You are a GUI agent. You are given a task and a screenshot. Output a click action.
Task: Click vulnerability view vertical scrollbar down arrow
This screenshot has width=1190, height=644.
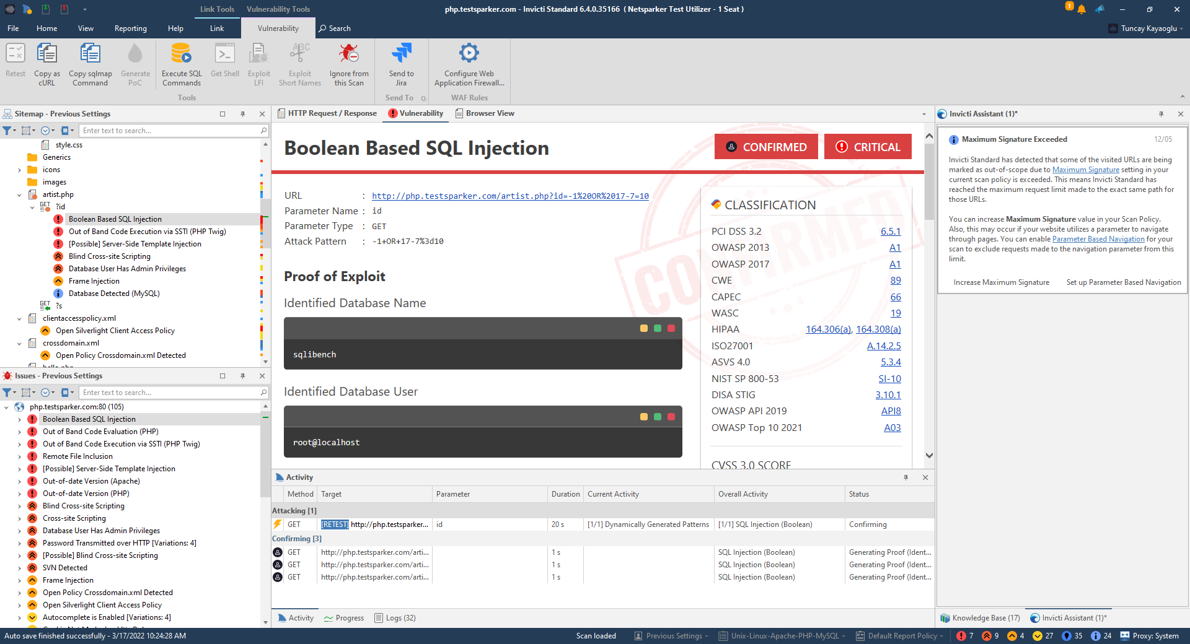[x=929, y=455]
